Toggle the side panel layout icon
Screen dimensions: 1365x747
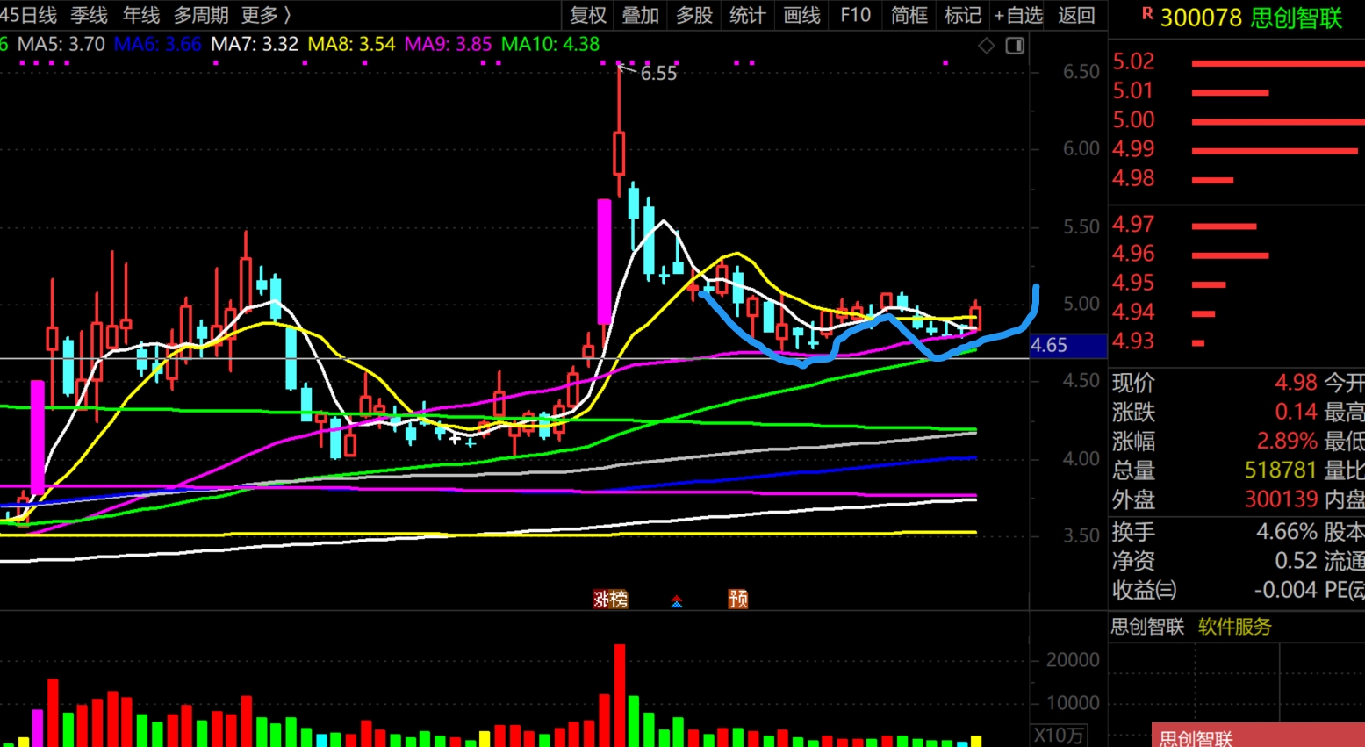[1015, 46]
